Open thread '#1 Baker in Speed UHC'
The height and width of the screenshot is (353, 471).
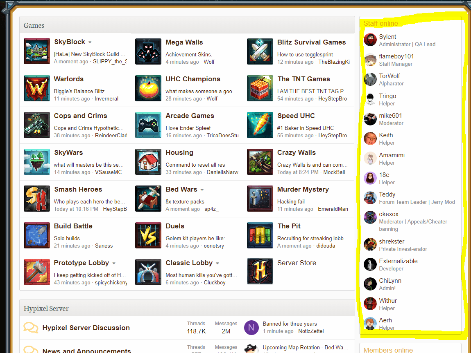pos(306,128)
